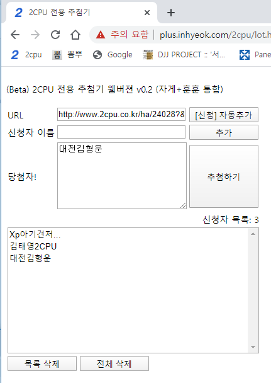The width and height of the screenshot is (271, 383).
Task: Click the browser forward arrow
Action: click(x=35, y=35)
